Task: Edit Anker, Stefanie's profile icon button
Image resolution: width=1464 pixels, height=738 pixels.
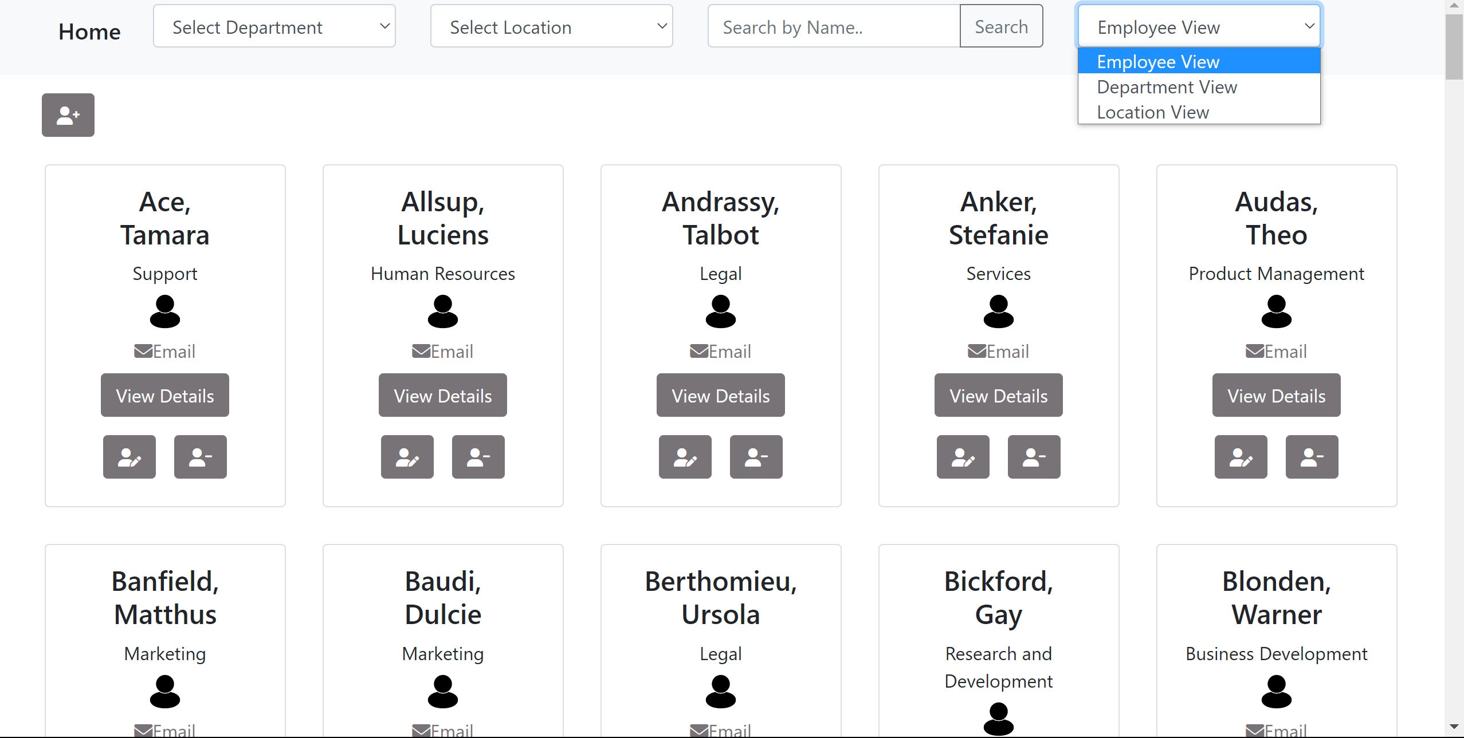Action: (963, 457)
